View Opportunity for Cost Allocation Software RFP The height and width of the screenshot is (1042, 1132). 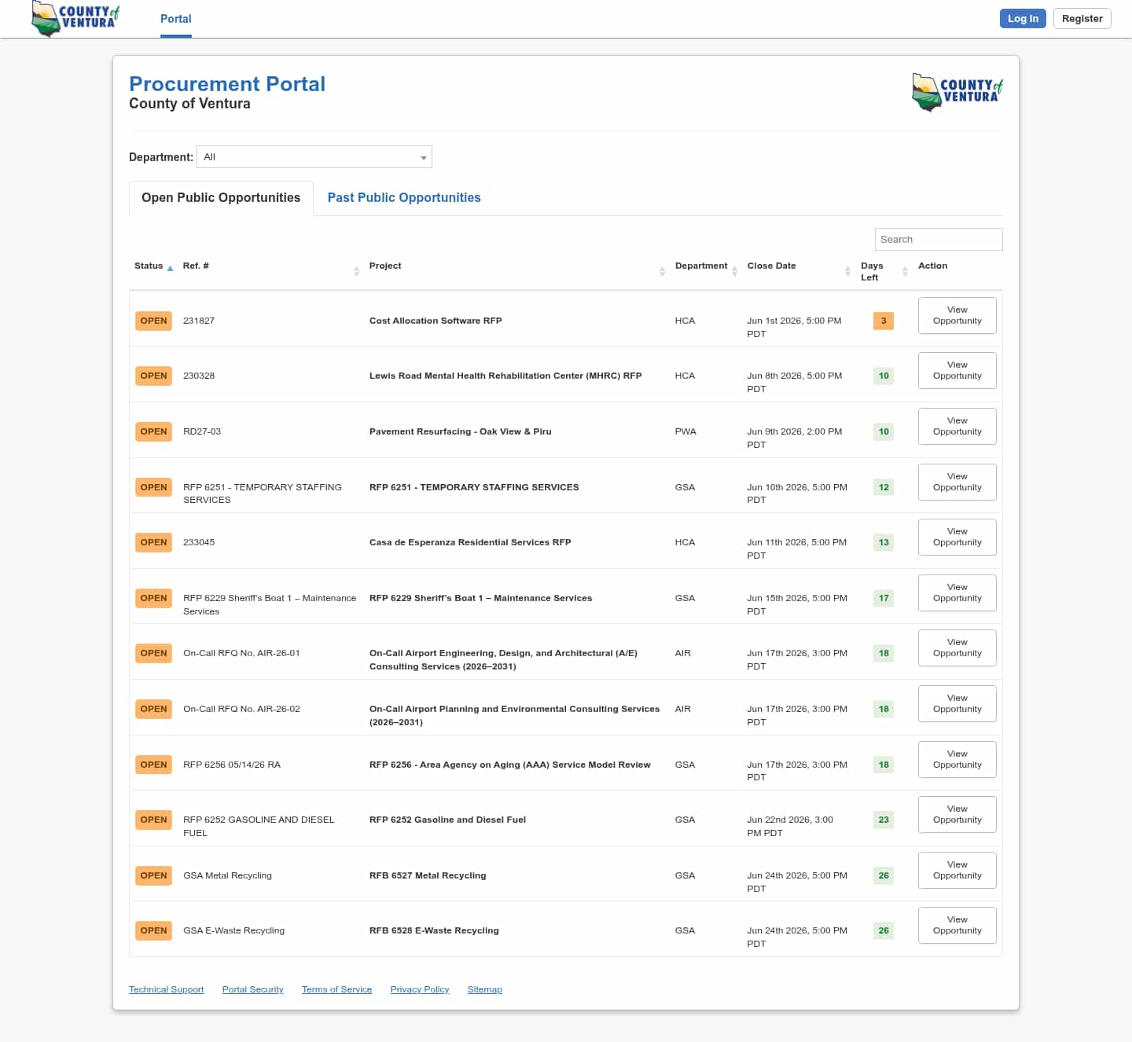tap(957, 315)
